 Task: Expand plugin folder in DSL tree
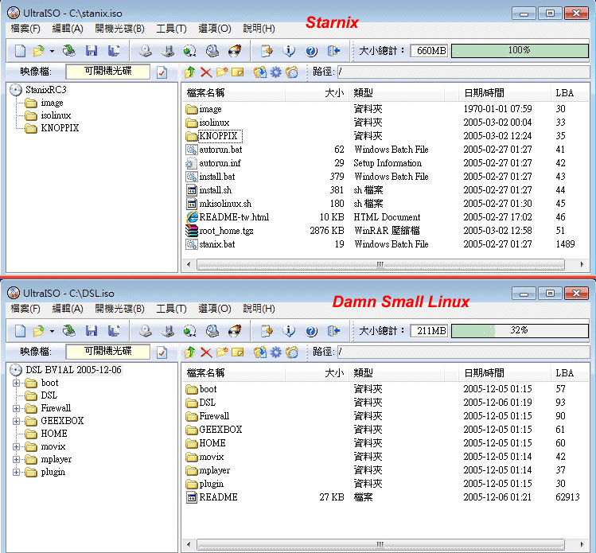16,472
